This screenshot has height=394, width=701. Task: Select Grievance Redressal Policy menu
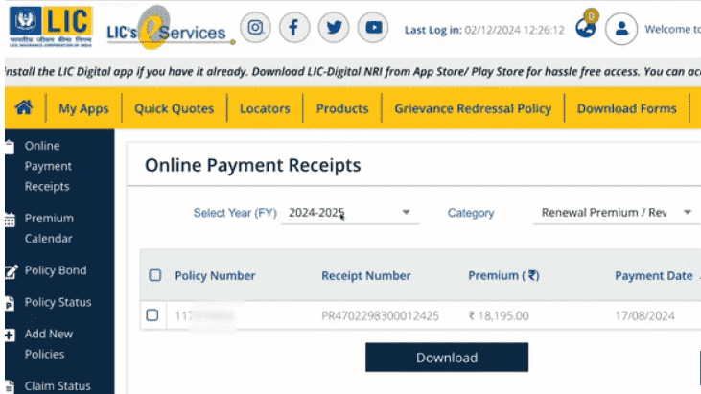tap(473, 108)
